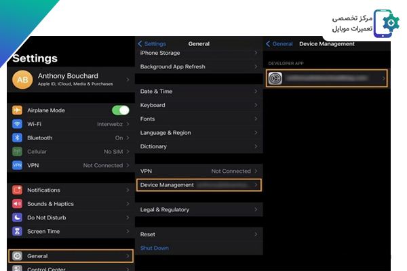Open Date & Time settings

(199, 91)
